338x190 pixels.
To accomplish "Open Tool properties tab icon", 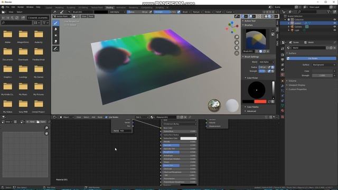I will click(283, 49).
